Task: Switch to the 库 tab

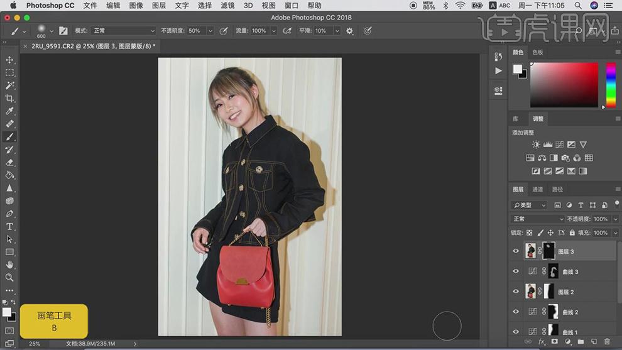Action: [x=516, y=119]
